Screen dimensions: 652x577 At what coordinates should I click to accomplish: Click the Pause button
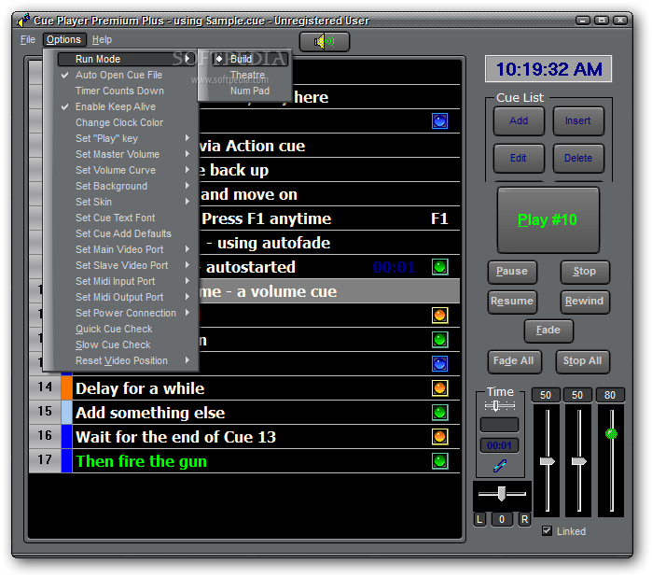pyautogui.click(x=512, y=272)
